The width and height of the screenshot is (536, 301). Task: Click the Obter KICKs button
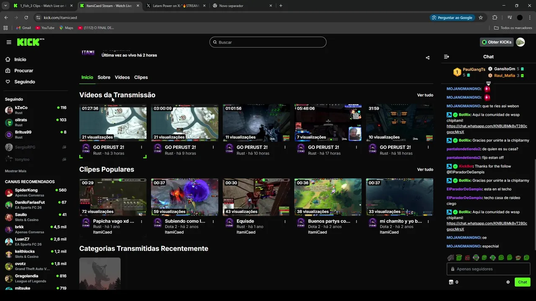(497, 42)
